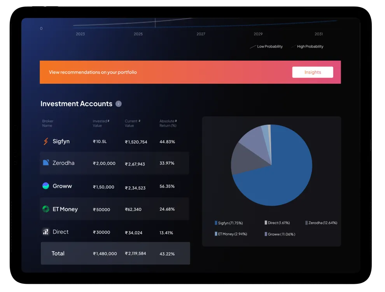The height and width of the screenshot is (292, 385).
Task: Click the Groww legend color swatch
Action: click(x=266, y=234)
